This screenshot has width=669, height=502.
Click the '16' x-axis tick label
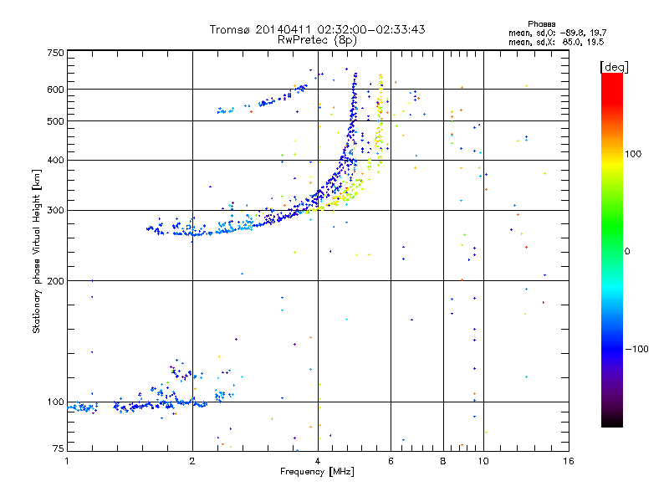[569, 461]
